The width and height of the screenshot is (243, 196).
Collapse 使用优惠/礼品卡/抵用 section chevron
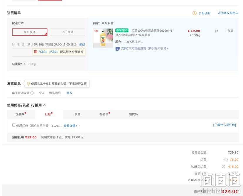[x=45, y=105]
